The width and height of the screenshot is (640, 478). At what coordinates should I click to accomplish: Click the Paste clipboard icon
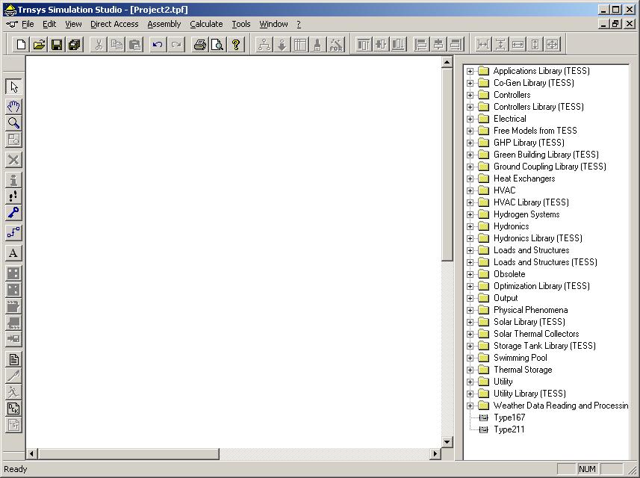(x=134, y=45)
